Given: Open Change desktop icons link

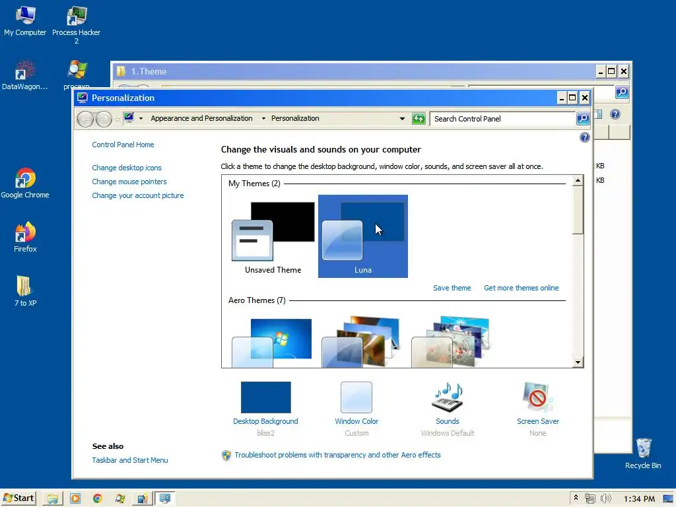Looking at the screenshot, I should pyautogui.click(x=127, y=168).
